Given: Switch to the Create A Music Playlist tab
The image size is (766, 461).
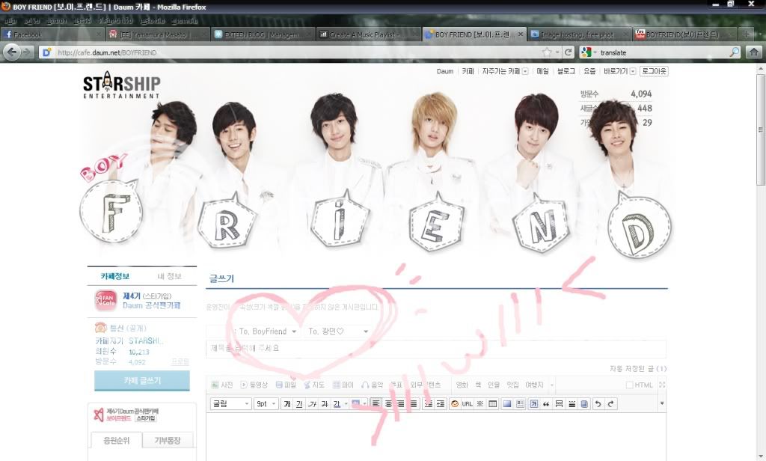Looking at the screenshot, I should [368, 34].
